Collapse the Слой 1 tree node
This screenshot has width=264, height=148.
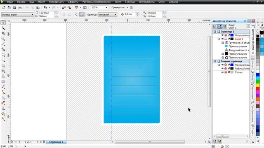(219, 39)
